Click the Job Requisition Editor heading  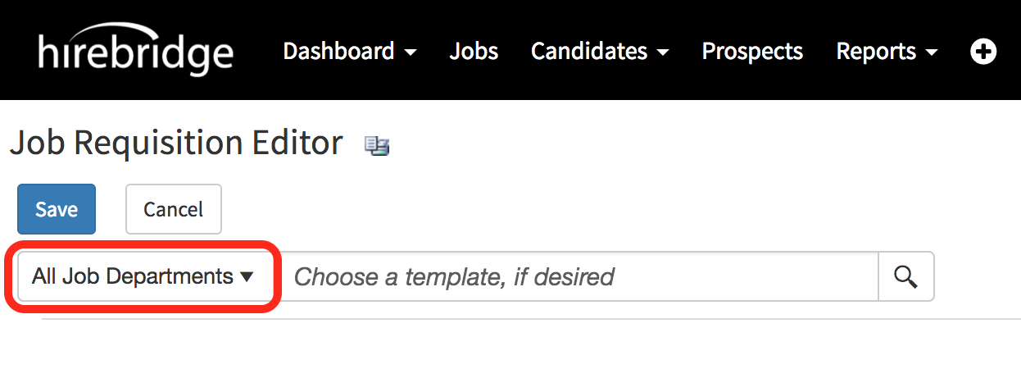pyautogui.click(x=175, y=143)
